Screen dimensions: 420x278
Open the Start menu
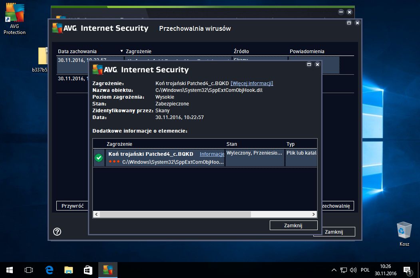9,270
